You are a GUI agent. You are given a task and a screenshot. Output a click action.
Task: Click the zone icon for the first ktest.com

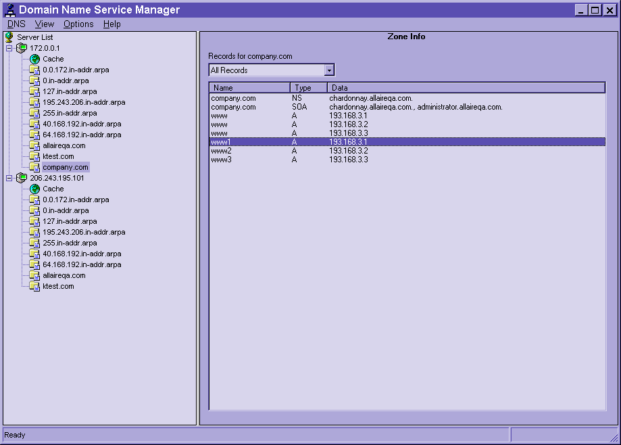coord(34,156)
